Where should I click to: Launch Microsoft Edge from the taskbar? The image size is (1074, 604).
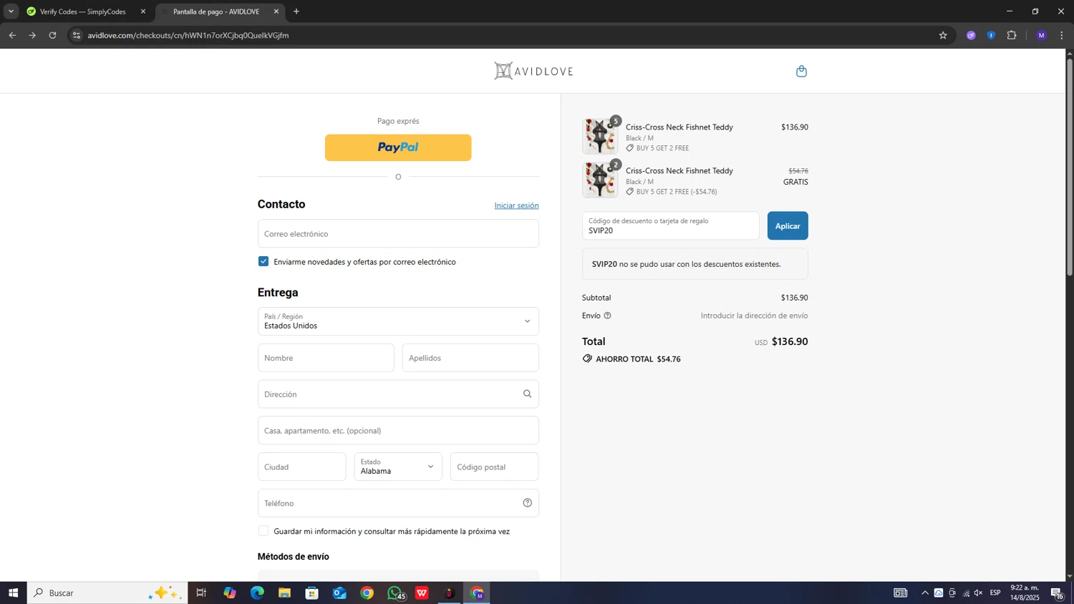(x=257, y=593)
